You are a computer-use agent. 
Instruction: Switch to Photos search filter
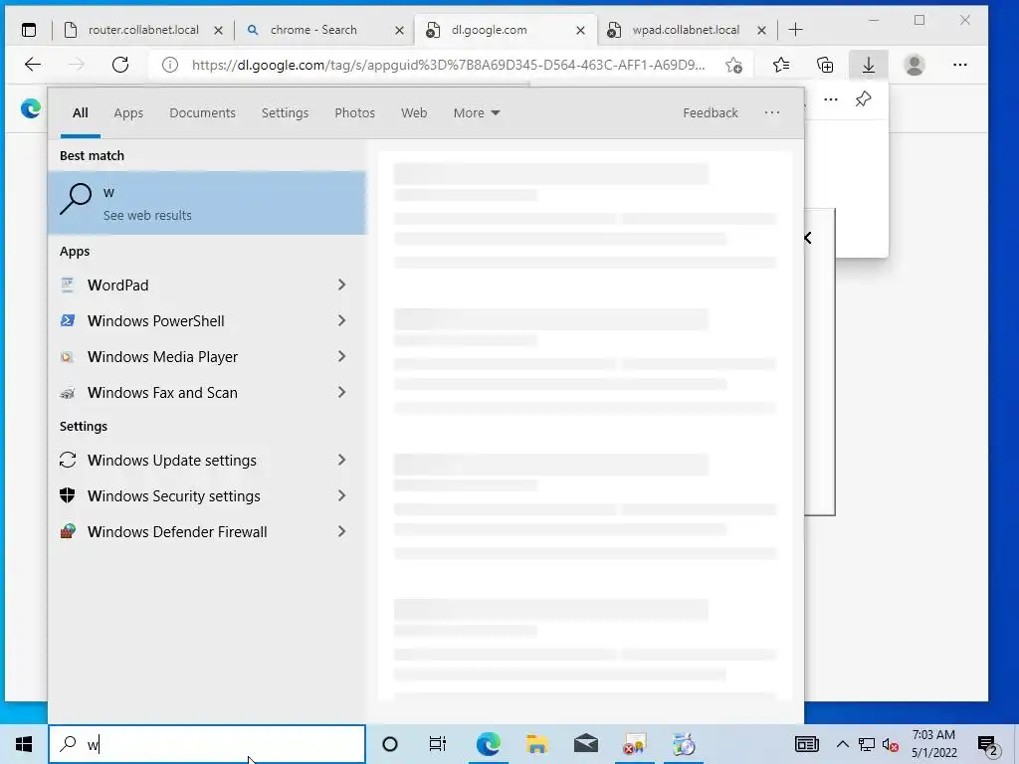[354, 113]
